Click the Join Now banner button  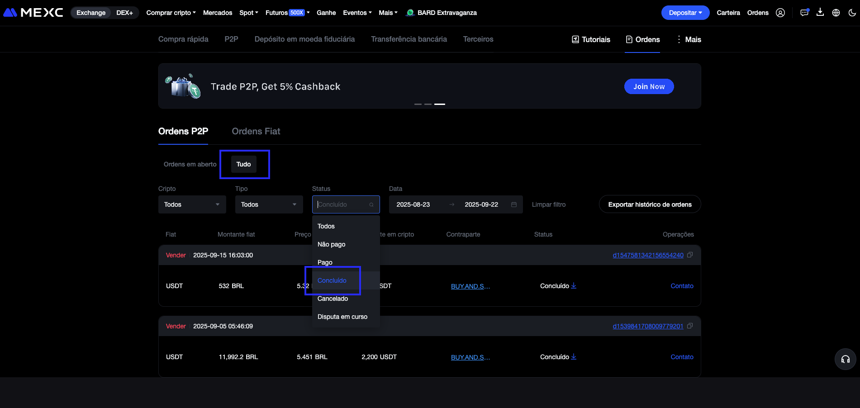click(649, 86)
